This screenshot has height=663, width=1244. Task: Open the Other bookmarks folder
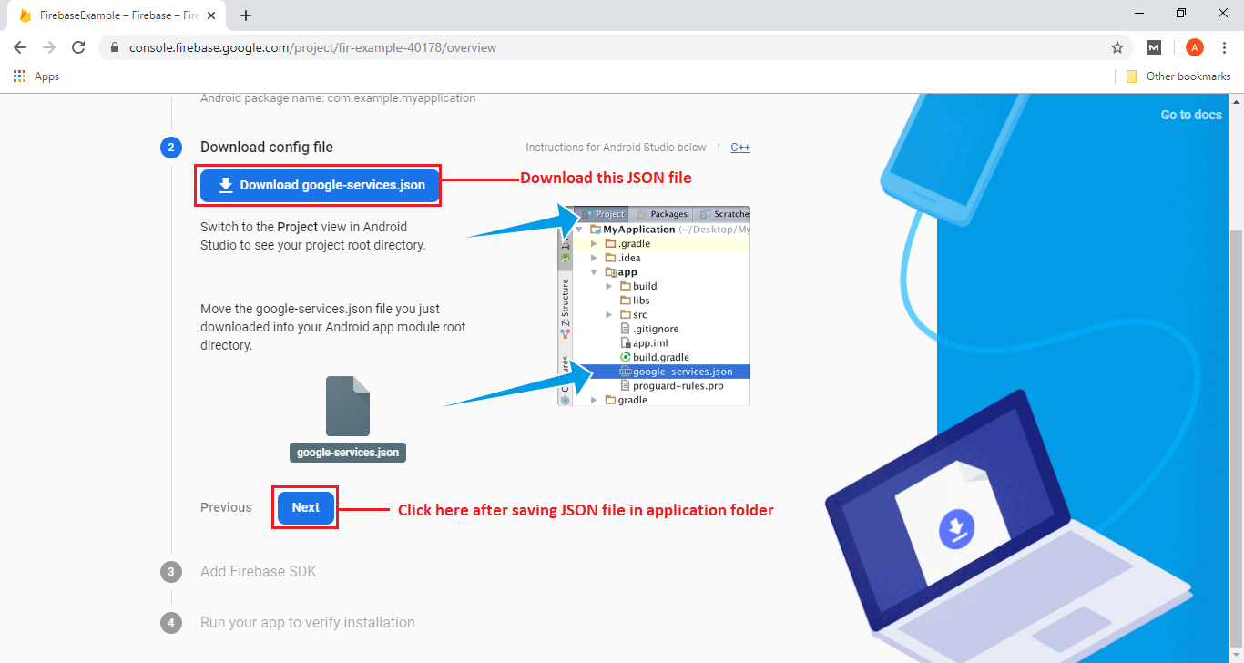pyautogui.click(x=1178, y=76)
